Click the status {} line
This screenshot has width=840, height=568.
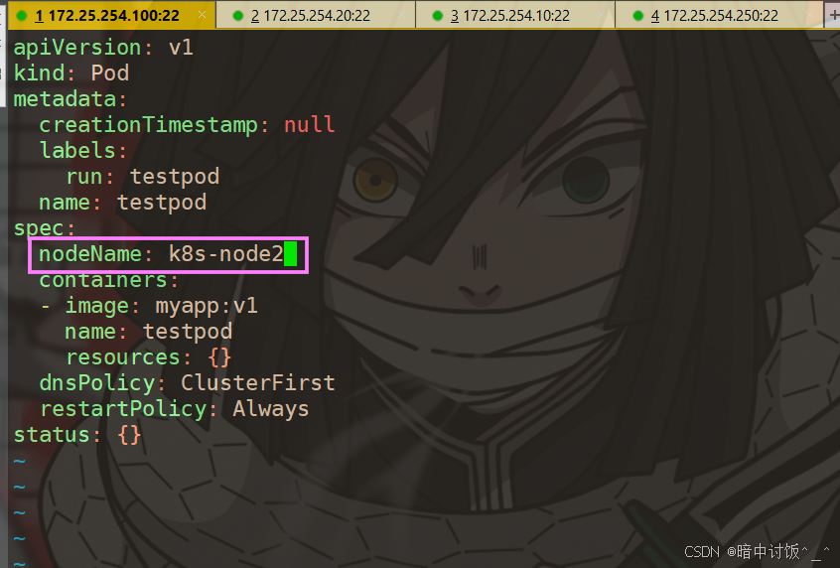click(77, 435)
